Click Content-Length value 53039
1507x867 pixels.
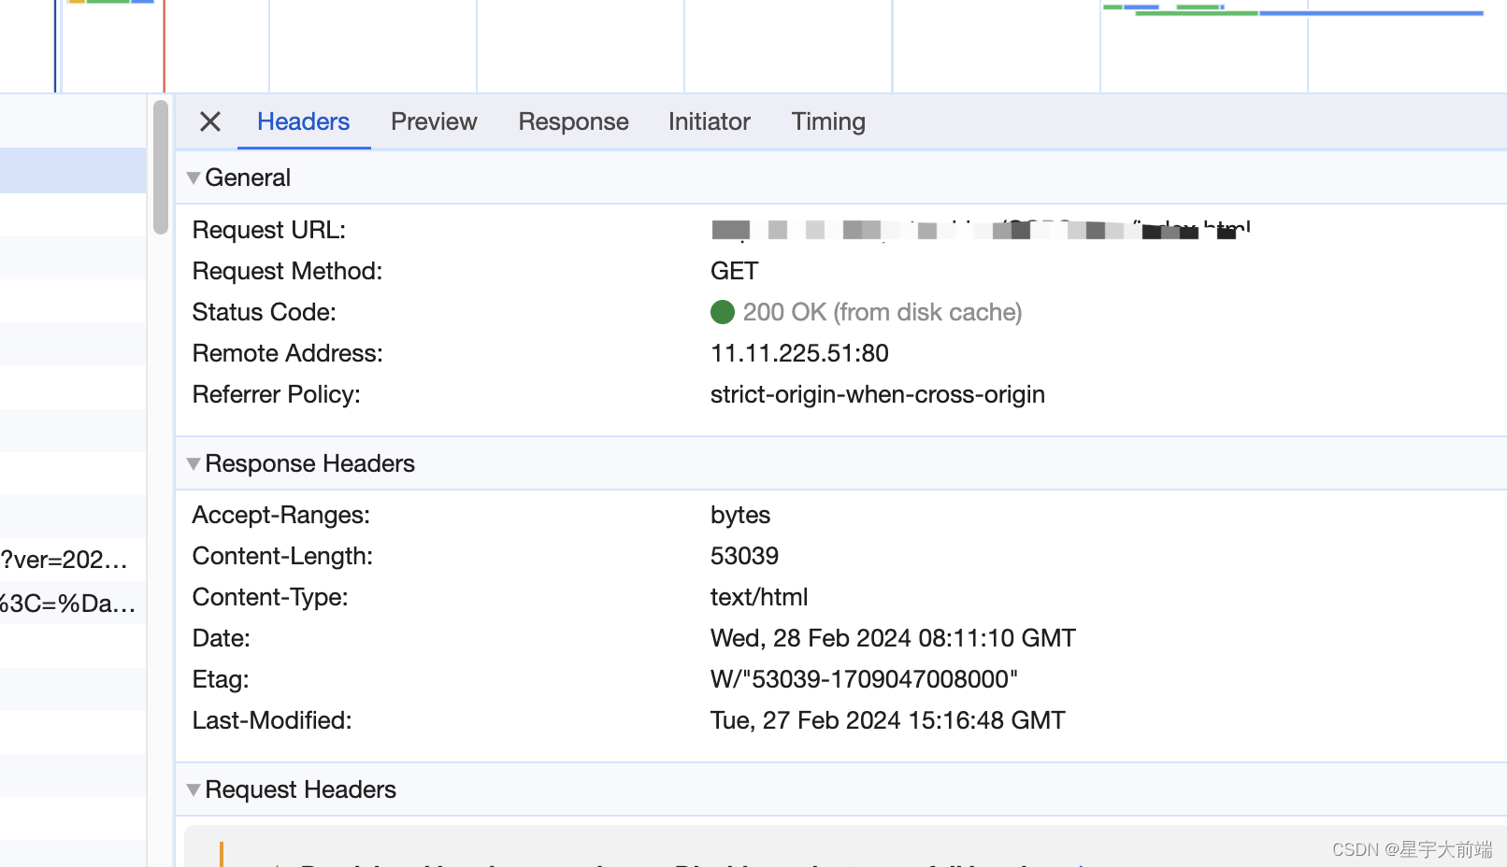[744, 556]
